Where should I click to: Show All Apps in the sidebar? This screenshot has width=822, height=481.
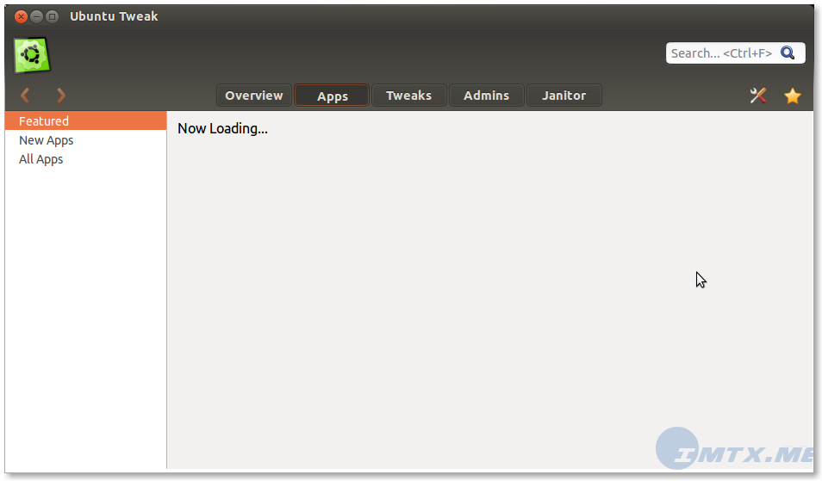(x=86, y=159)
